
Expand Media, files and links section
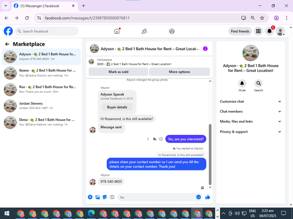(250, 121)
